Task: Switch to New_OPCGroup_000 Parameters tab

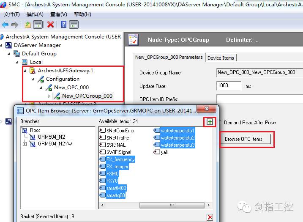Action: pyautogui.click(x=169, y=57)
